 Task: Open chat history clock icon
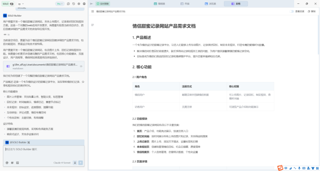tap(74, 4)
